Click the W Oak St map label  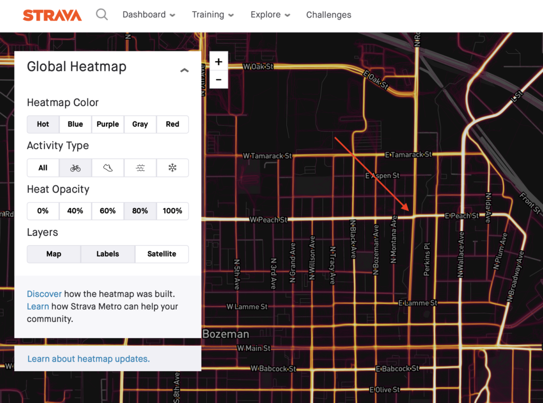pyautogui.click(x=258, y=66)
